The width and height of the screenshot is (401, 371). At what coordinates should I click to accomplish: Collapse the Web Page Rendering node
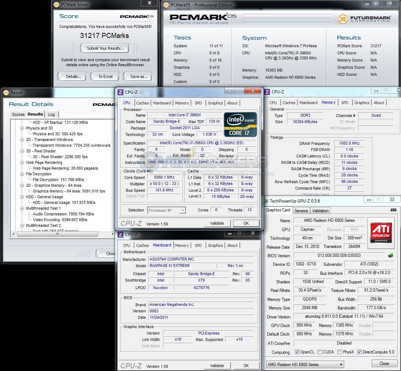(22, 162)
